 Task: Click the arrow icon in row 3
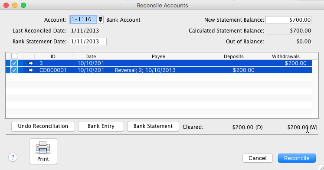click(x=31, y=63)
